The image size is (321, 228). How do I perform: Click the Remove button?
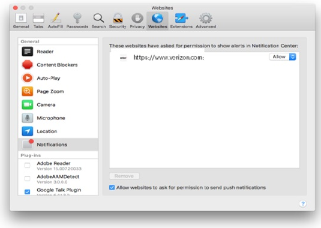124,176
